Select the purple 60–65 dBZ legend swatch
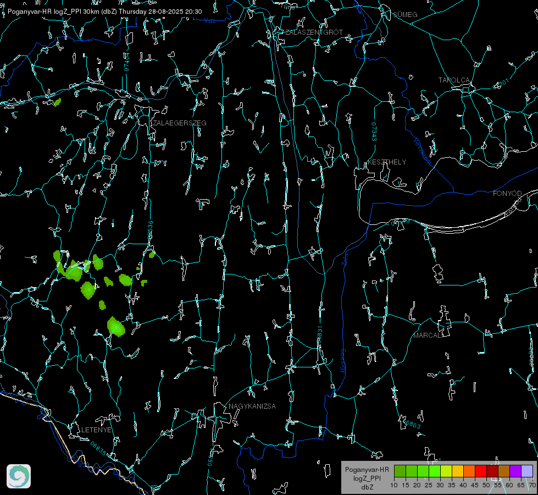The height and width of the screenshot is (495, 538). pyautogui.click(x=515, y=471)
